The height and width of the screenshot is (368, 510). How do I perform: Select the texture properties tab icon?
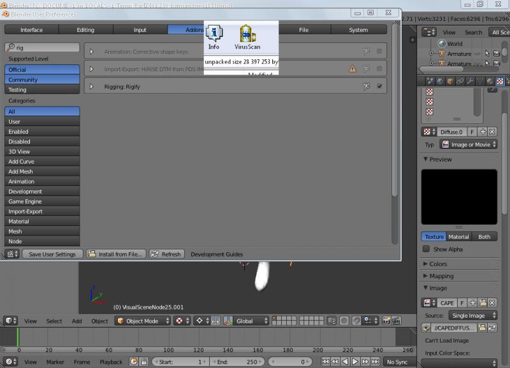500,81
